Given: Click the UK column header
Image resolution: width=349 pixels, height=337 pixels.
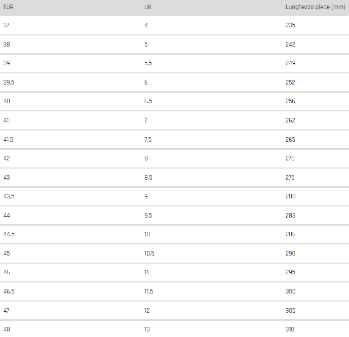Looking at the screenshot, I should pos(148,7).
